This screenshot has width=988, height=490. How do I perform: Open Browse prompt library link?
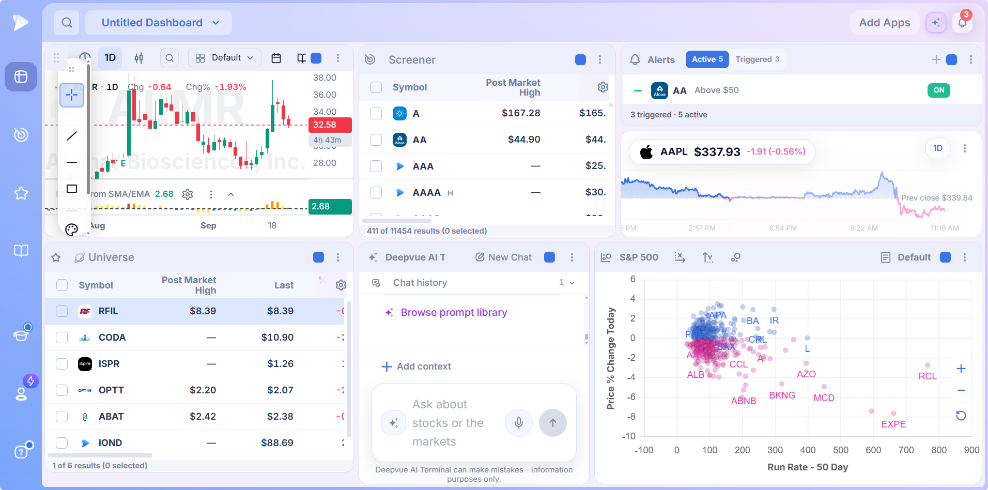[446, 312]
